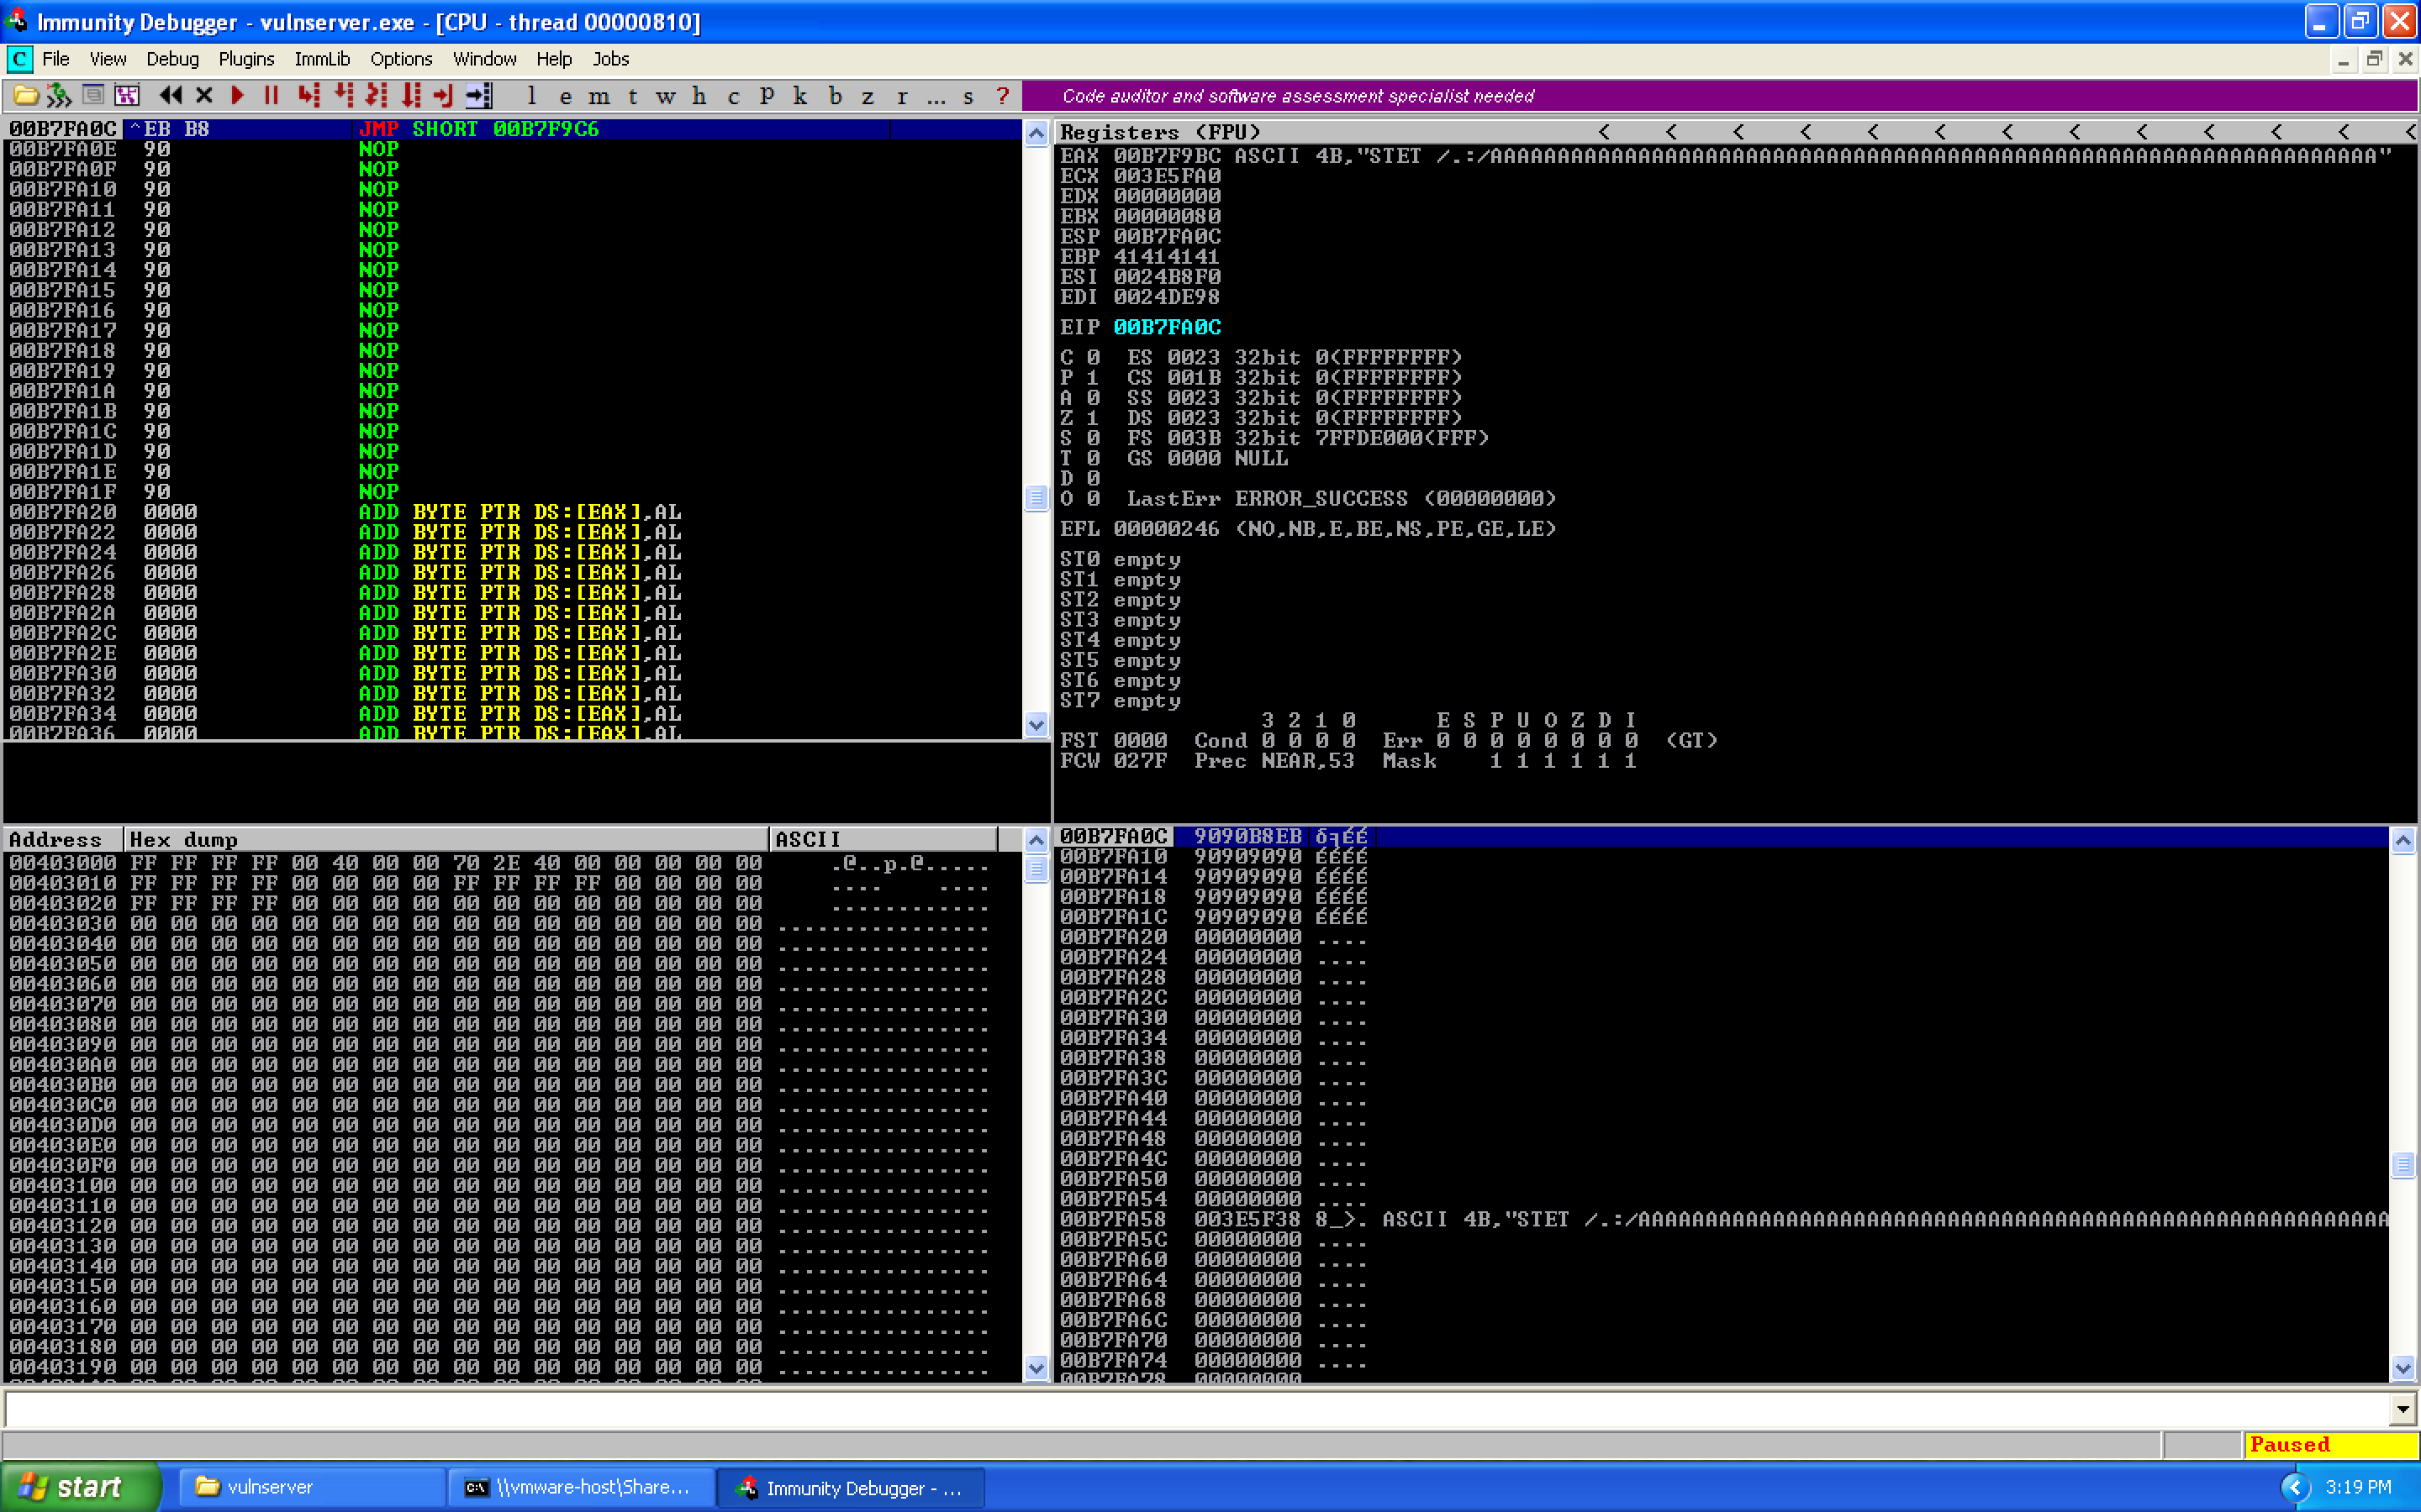The width and height of the screenshot is (2421, 1512).
Task: Click the Step into icon
Action: [x=309, y=96]
